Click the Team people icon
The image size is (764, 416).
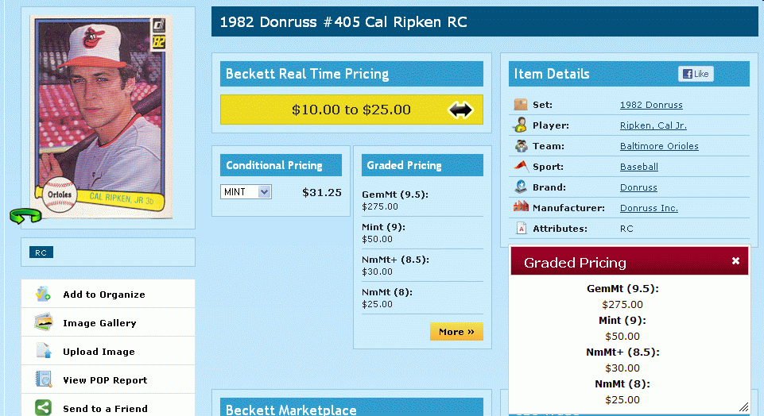(x=521, y=146)
